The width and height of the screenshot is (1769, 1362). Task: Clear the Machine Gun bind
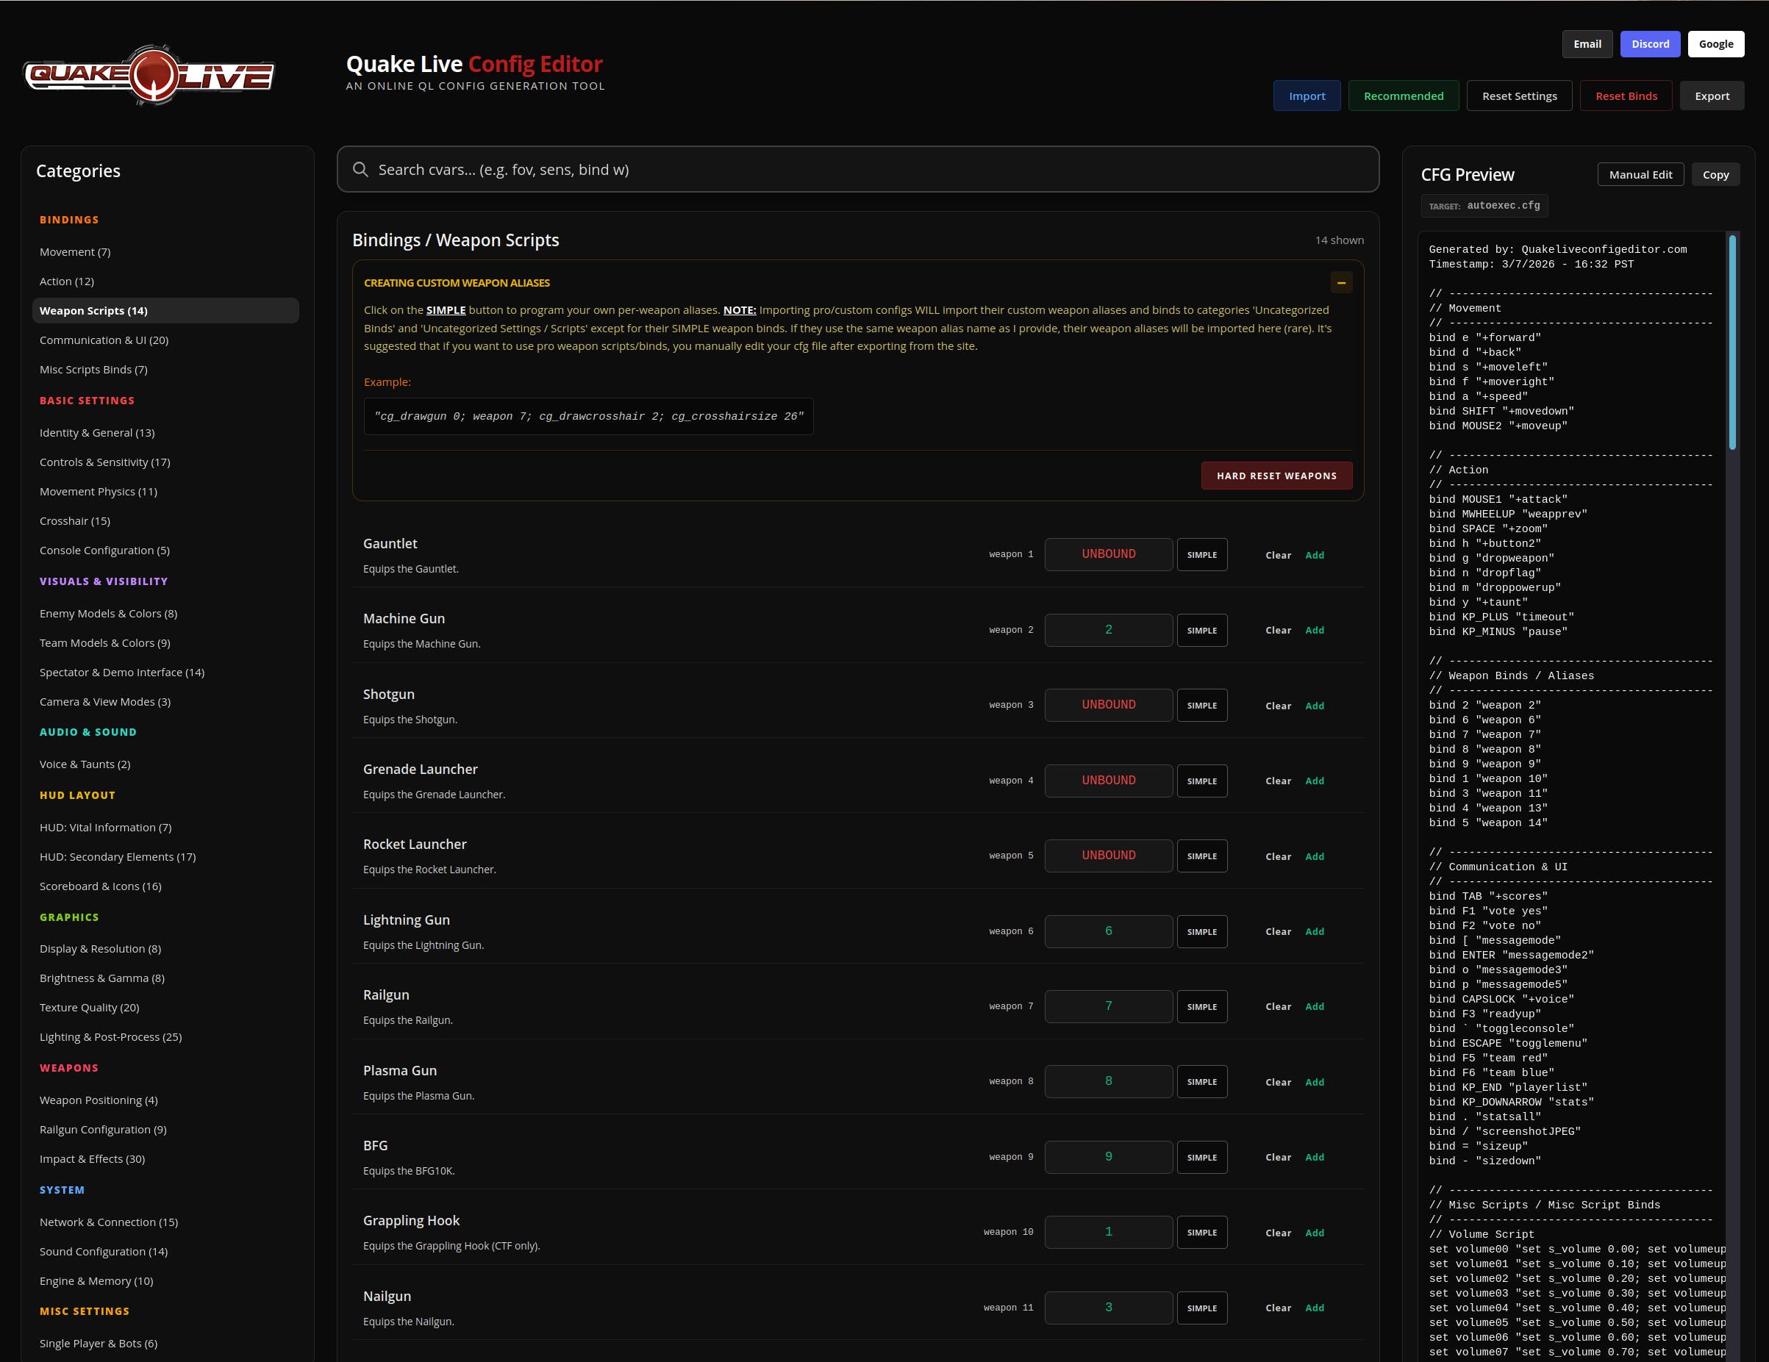click(1278, 630)
